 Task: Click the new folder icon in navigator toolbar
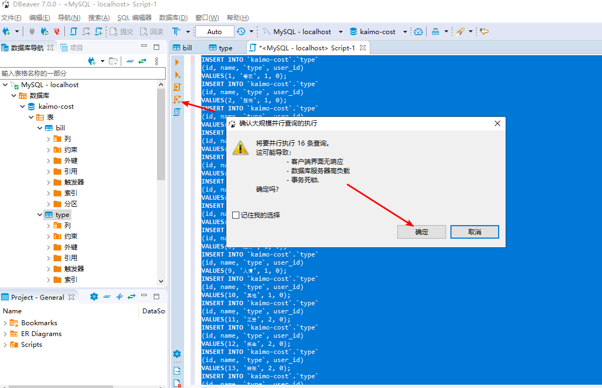pyautogui.click(x=113, y=61)
